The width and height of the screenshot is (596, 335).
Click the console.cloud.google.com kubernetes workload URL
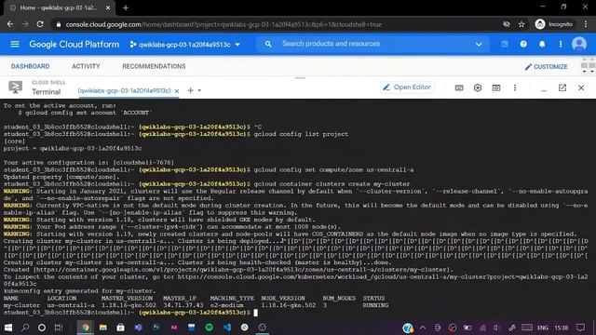click(383, 277)
